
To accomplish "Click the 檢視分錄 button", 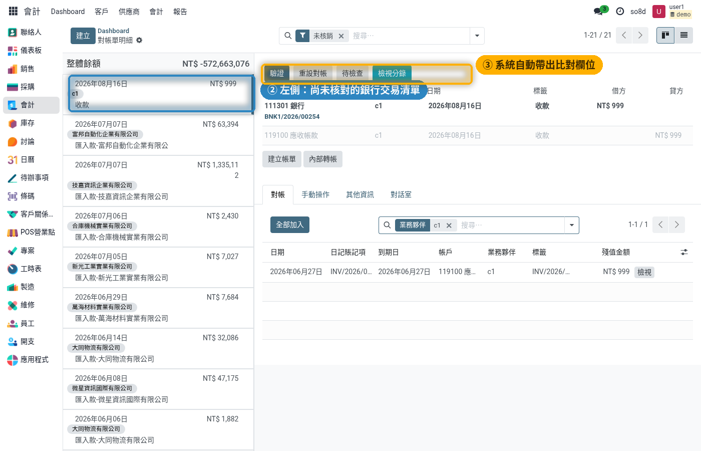I will point(392,73).
